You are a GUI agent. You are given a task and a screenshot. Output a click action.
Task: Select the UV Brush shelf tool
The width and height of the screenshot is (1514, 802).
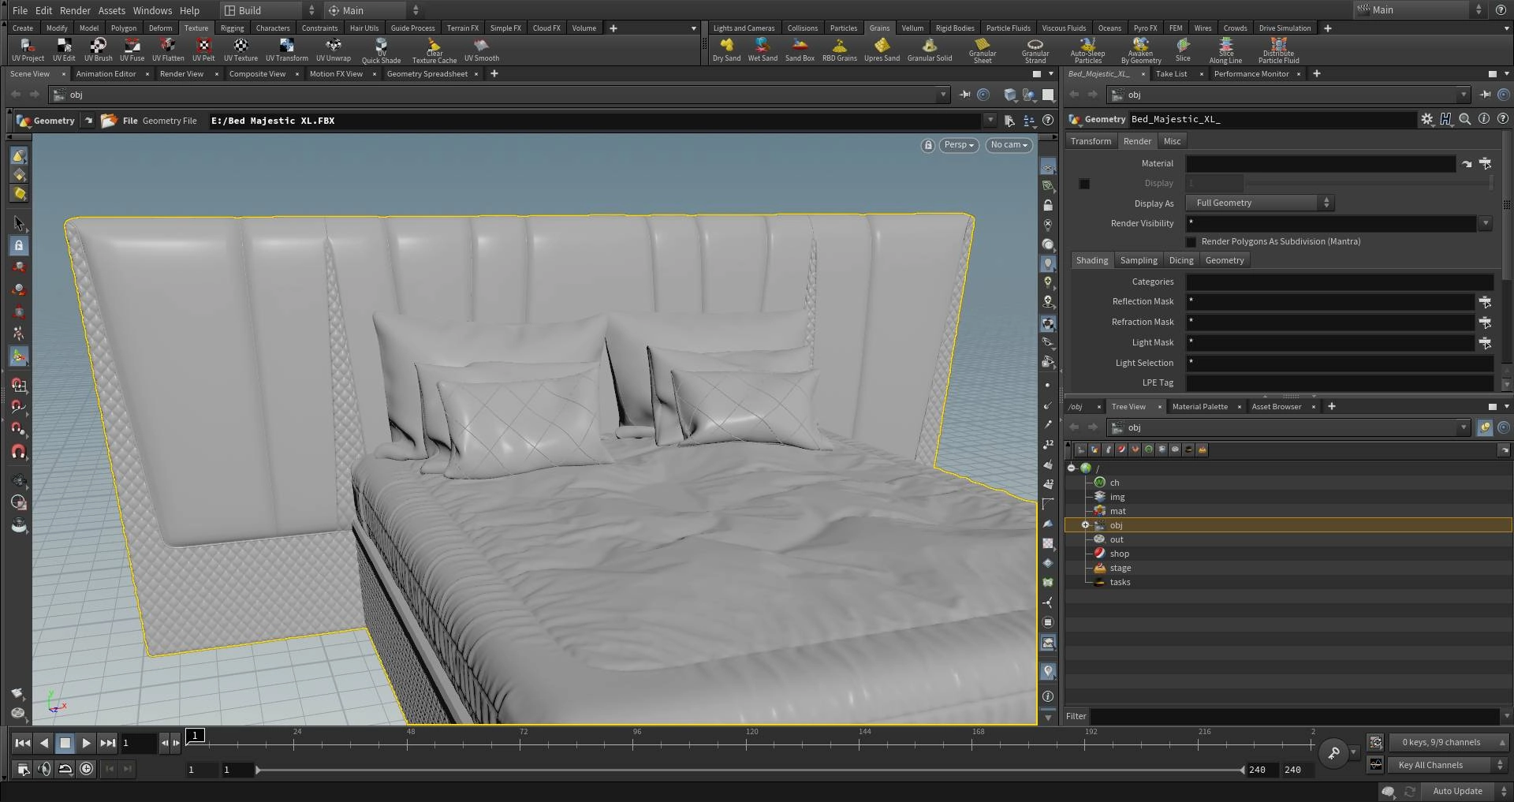[98, 50]
